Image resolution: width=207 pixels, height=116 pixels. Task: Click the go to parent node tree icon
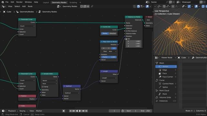pos(135,6)
